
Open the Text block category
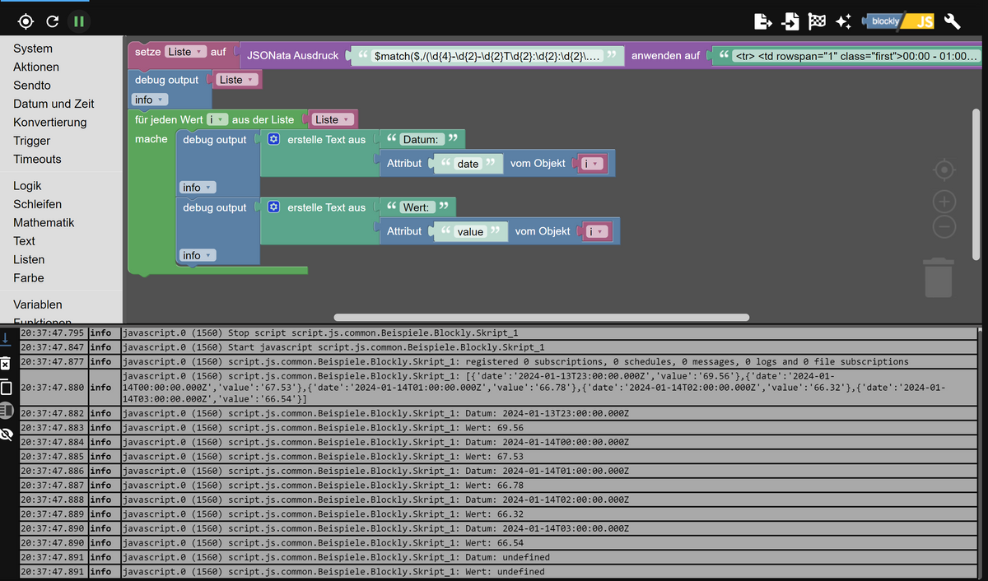pyautogui.click(x=24, y=241)
